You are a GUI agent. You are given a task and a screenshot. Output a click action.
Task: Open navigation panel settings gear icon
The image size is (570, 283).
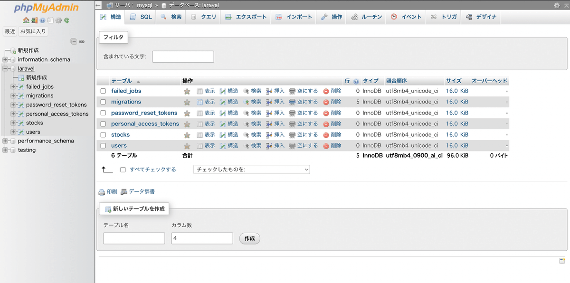pyautogui.click(x=58, y=20)
